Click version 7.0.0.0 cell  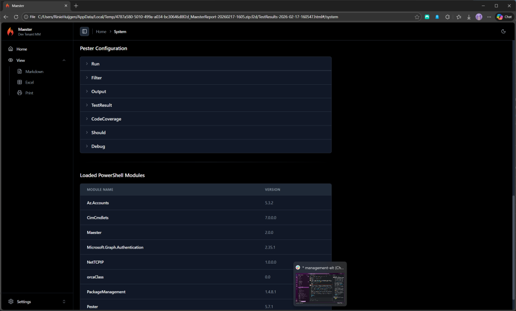pos(271,218)
